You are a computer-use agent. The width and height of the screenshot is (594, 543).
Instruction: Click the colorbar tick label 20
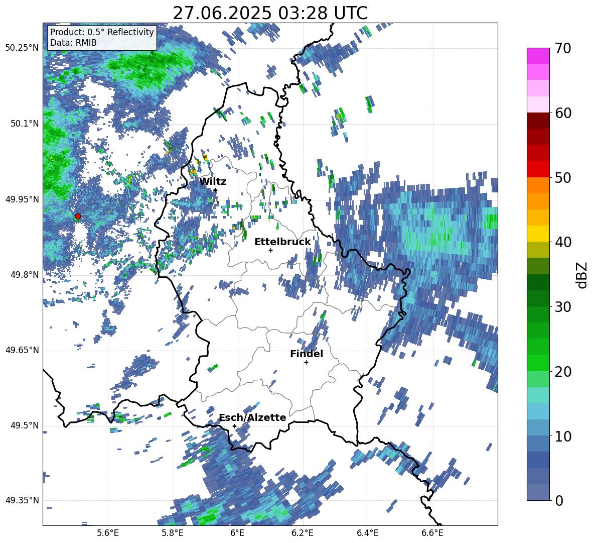click(562, 372)
